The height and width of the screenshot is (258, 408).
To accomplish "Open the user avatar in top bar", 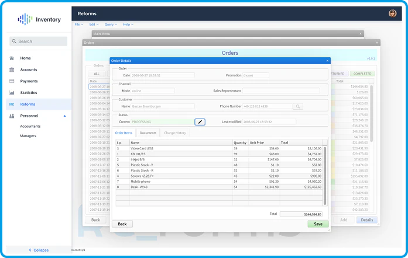I will click(392, 13).
